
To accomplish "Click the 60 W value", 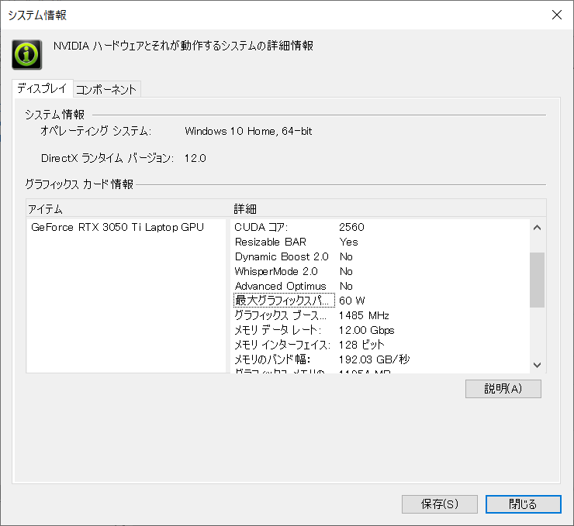I will click(352, 301).
